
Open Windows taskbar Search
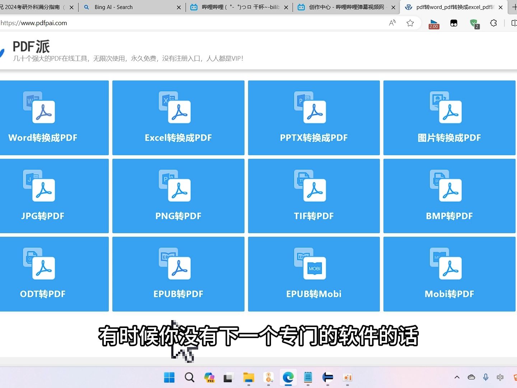click(190, 377)
